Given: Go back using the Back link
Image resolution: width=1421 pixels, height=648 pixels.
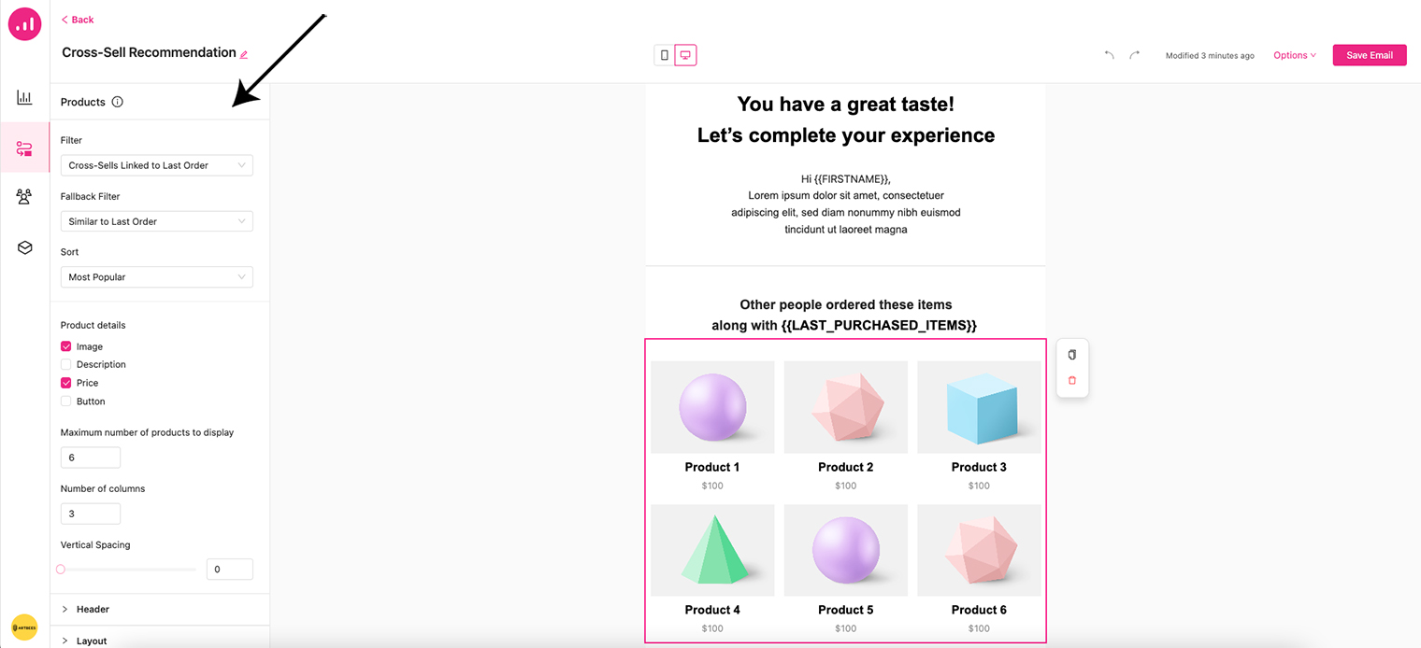Looking at the screenshot, I should 78,20.
